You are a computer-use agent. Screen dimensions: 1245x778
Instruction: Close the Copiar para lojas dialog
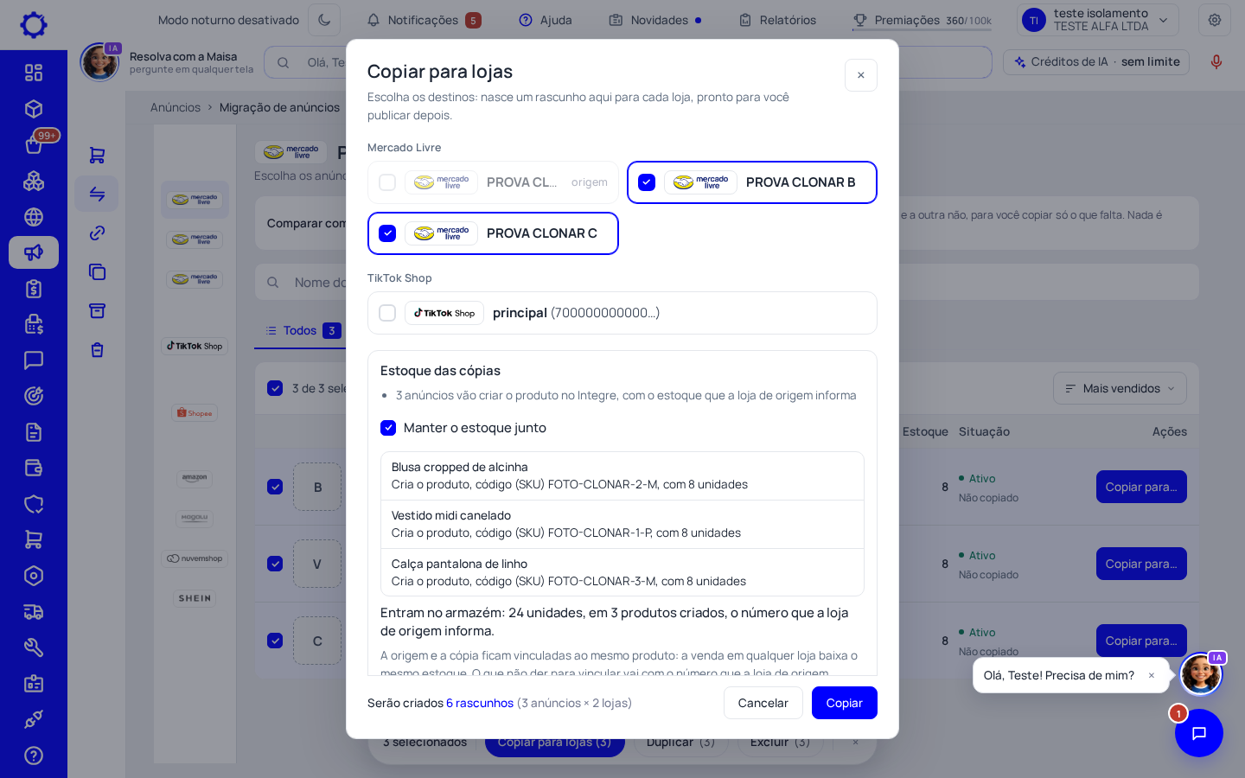pyautogui.click(x=861, y=75)
